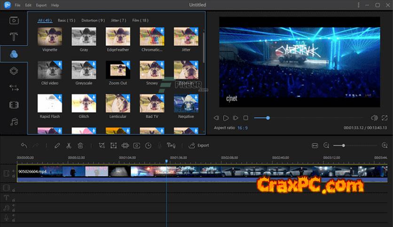The height and width of the screenshot is (227, 393).
Task: Open the Transitions panel in sidebar
Action: 14,88
